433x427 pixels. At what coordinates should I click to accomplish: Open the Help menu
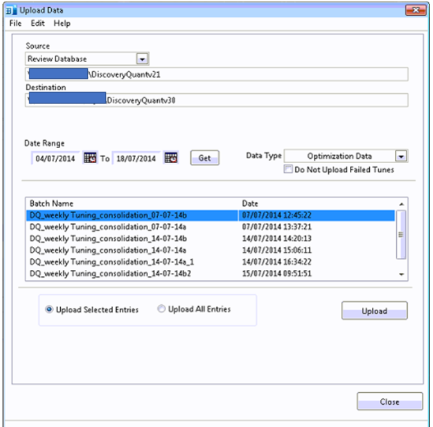[62, 23]
